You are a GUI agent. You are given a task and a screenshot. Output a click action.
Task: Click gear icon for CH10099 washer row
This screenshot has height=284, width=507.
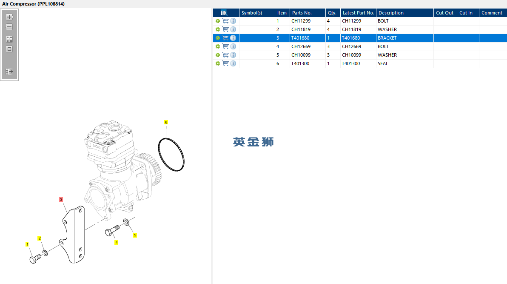tap(218, 55)
